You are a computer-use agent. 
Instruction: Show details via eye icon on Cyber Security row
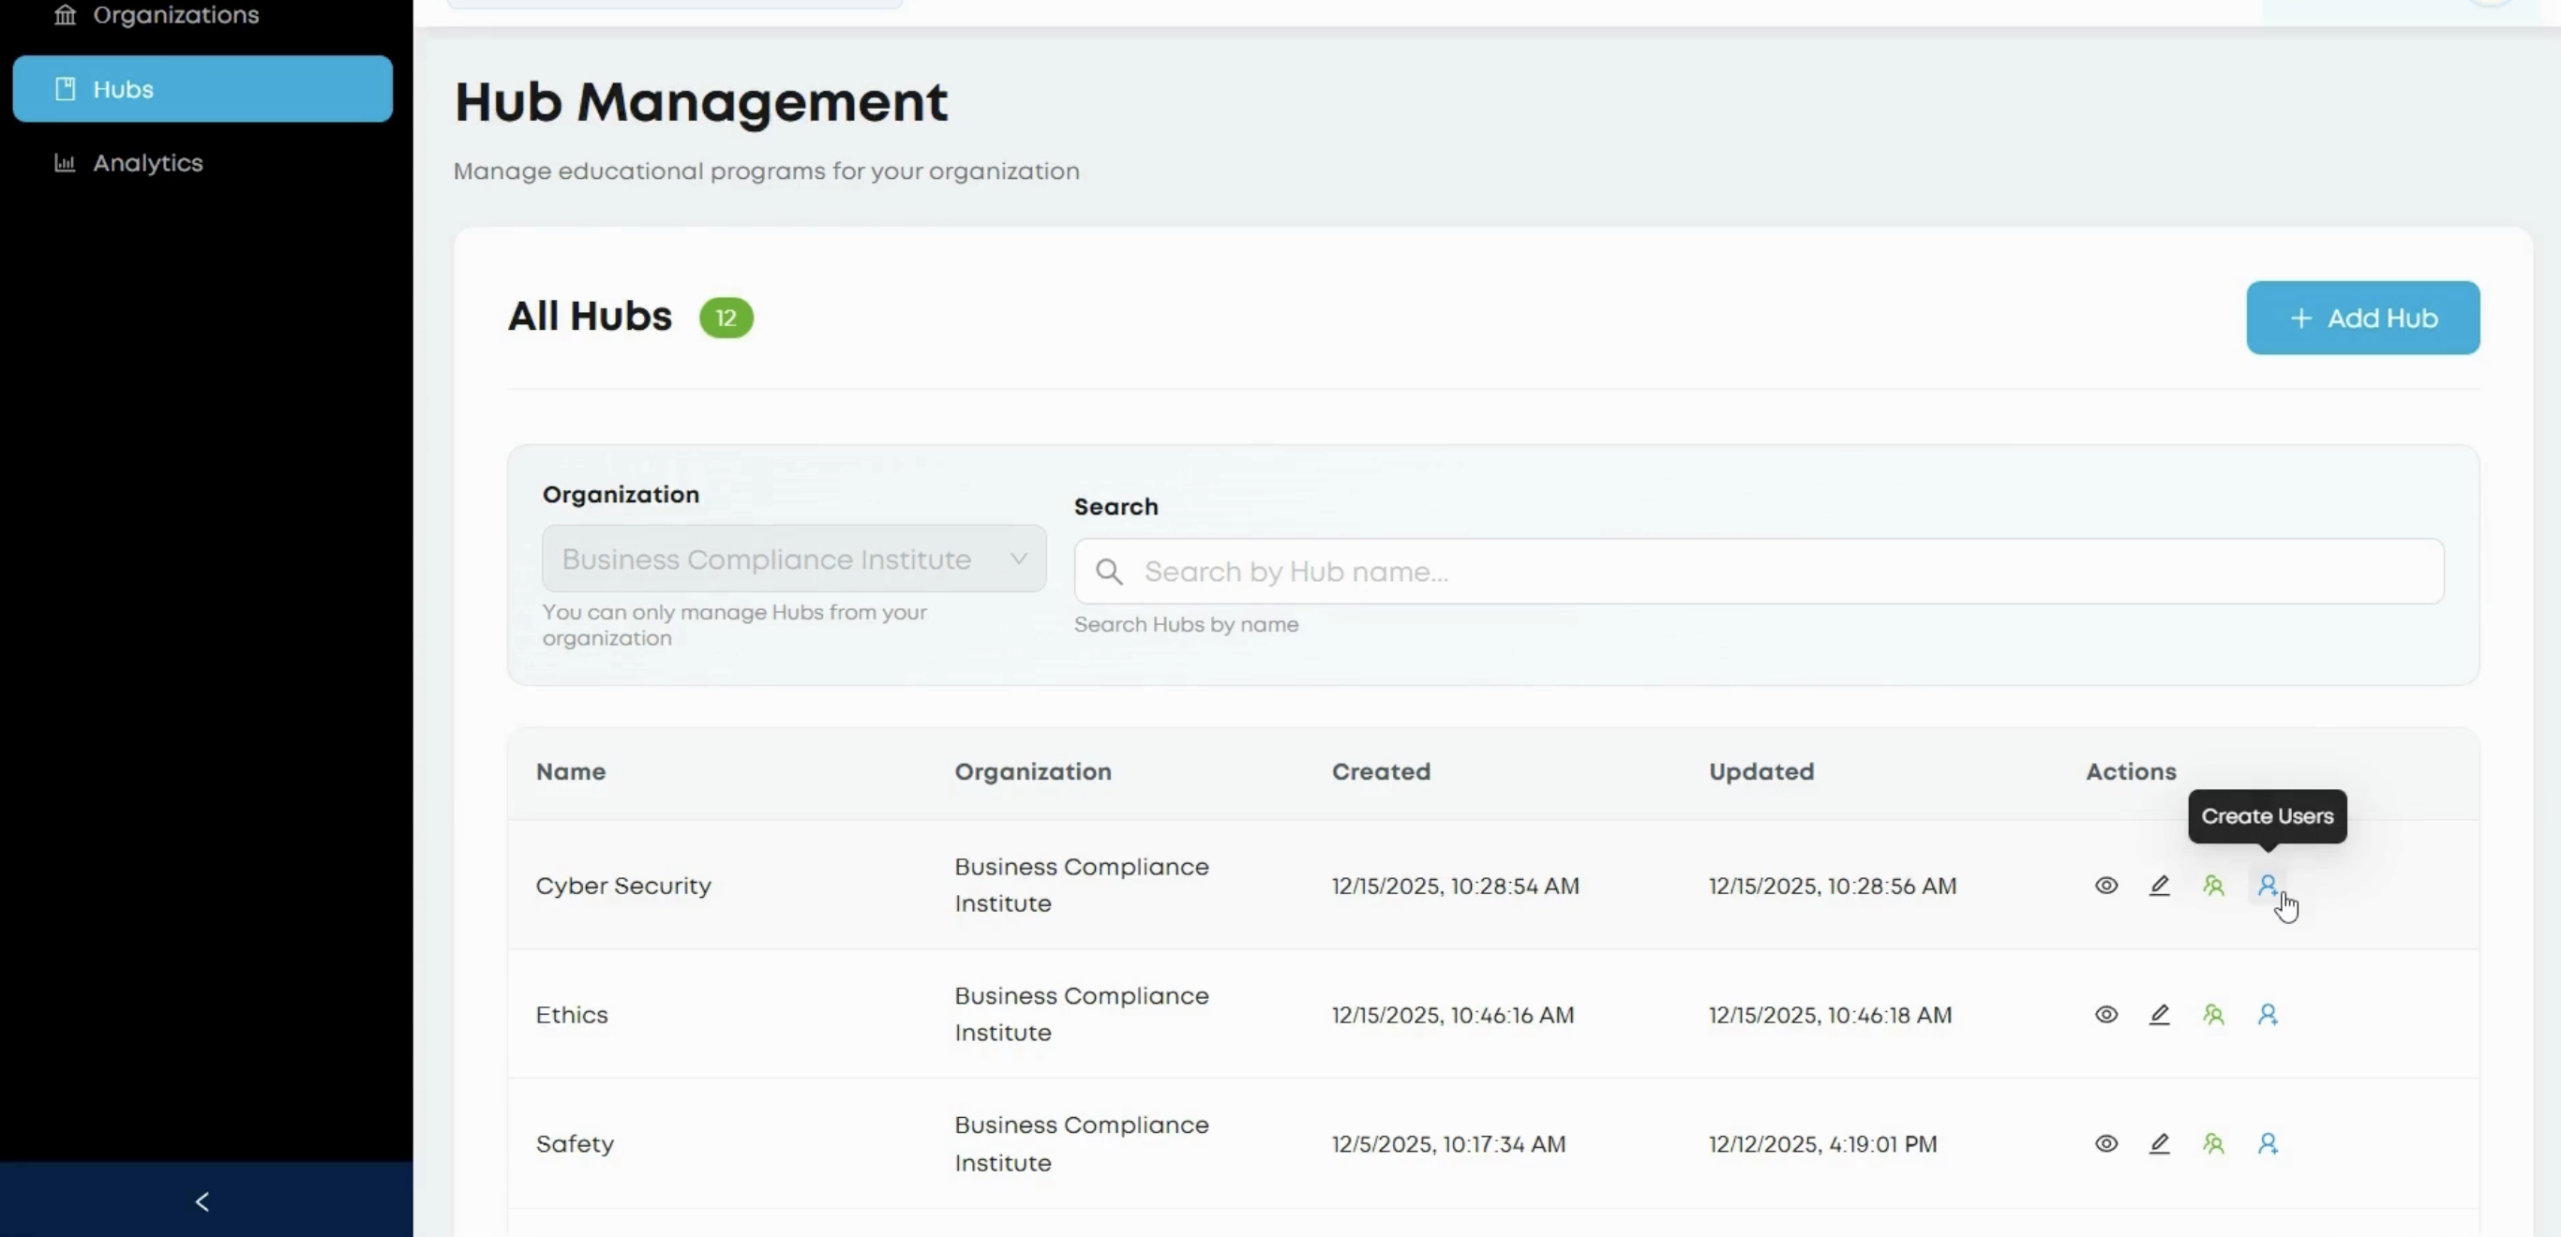click(x=2105, y=886)
